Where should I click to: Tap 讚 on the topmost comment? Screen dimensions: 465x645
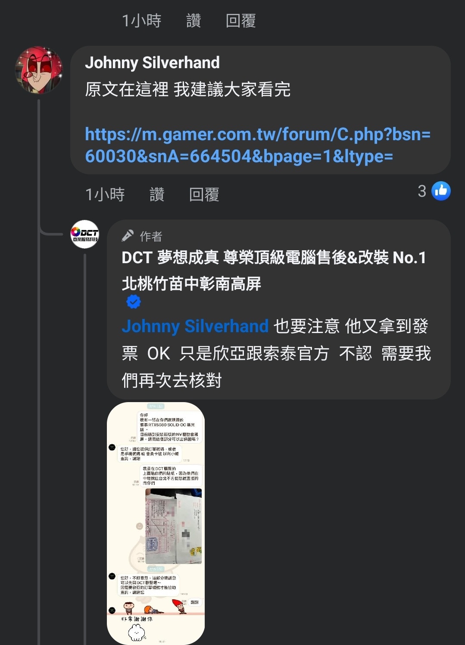pyautogui.click(x=193, y=20)
